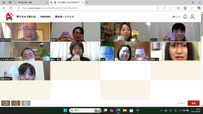Click the camera in-use indicator in address bar

pos(157,8)
